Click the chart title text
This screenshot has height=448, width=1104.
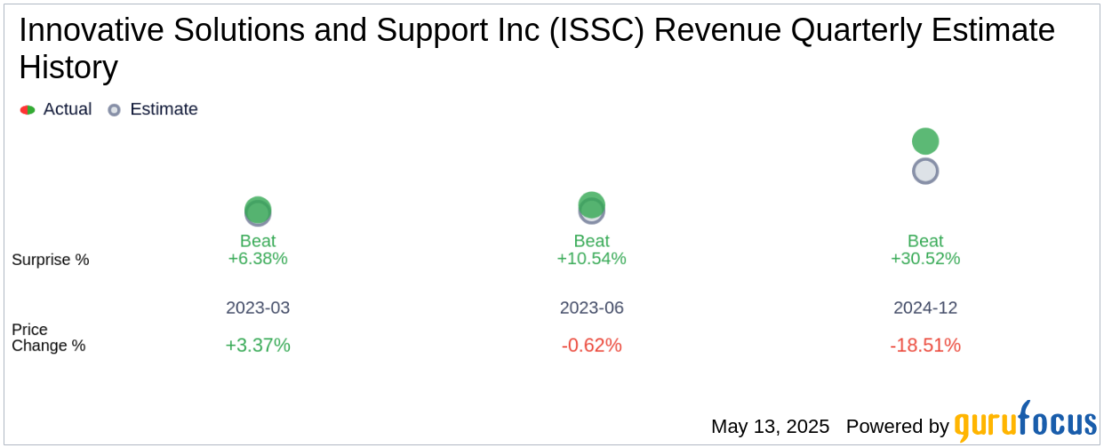pyautogui.click(x=537, y=49)
